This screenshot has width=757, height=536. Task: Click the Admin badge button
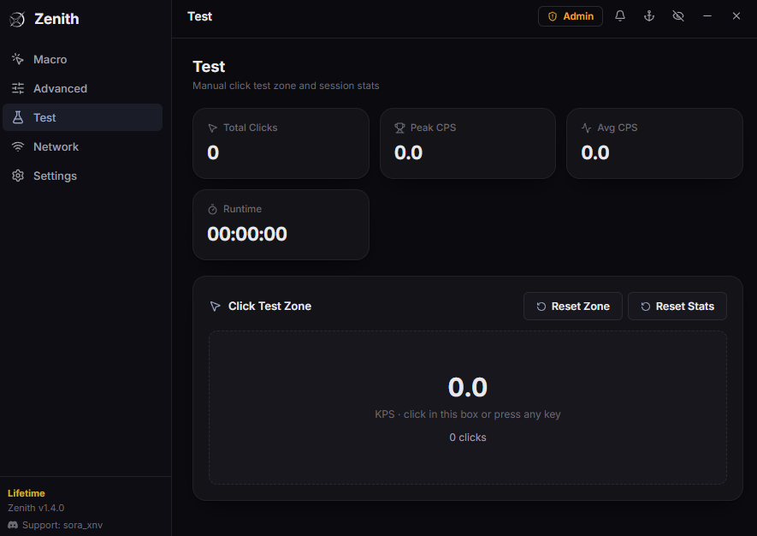coord(571,16)
